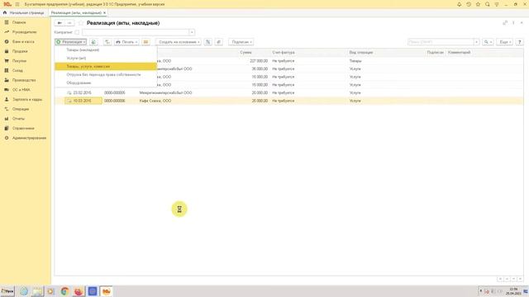The width and height of the screenshot is (529, 297).
Task: Open the notifications bell icon
Action: (460, 4)
